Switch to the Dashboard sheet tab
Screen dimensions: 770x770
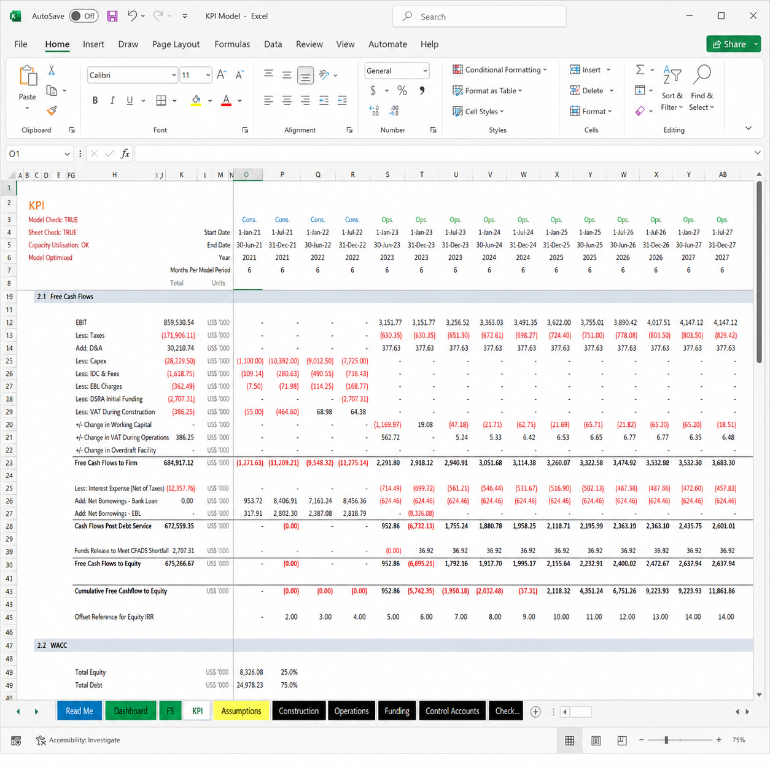coord(130,711)
